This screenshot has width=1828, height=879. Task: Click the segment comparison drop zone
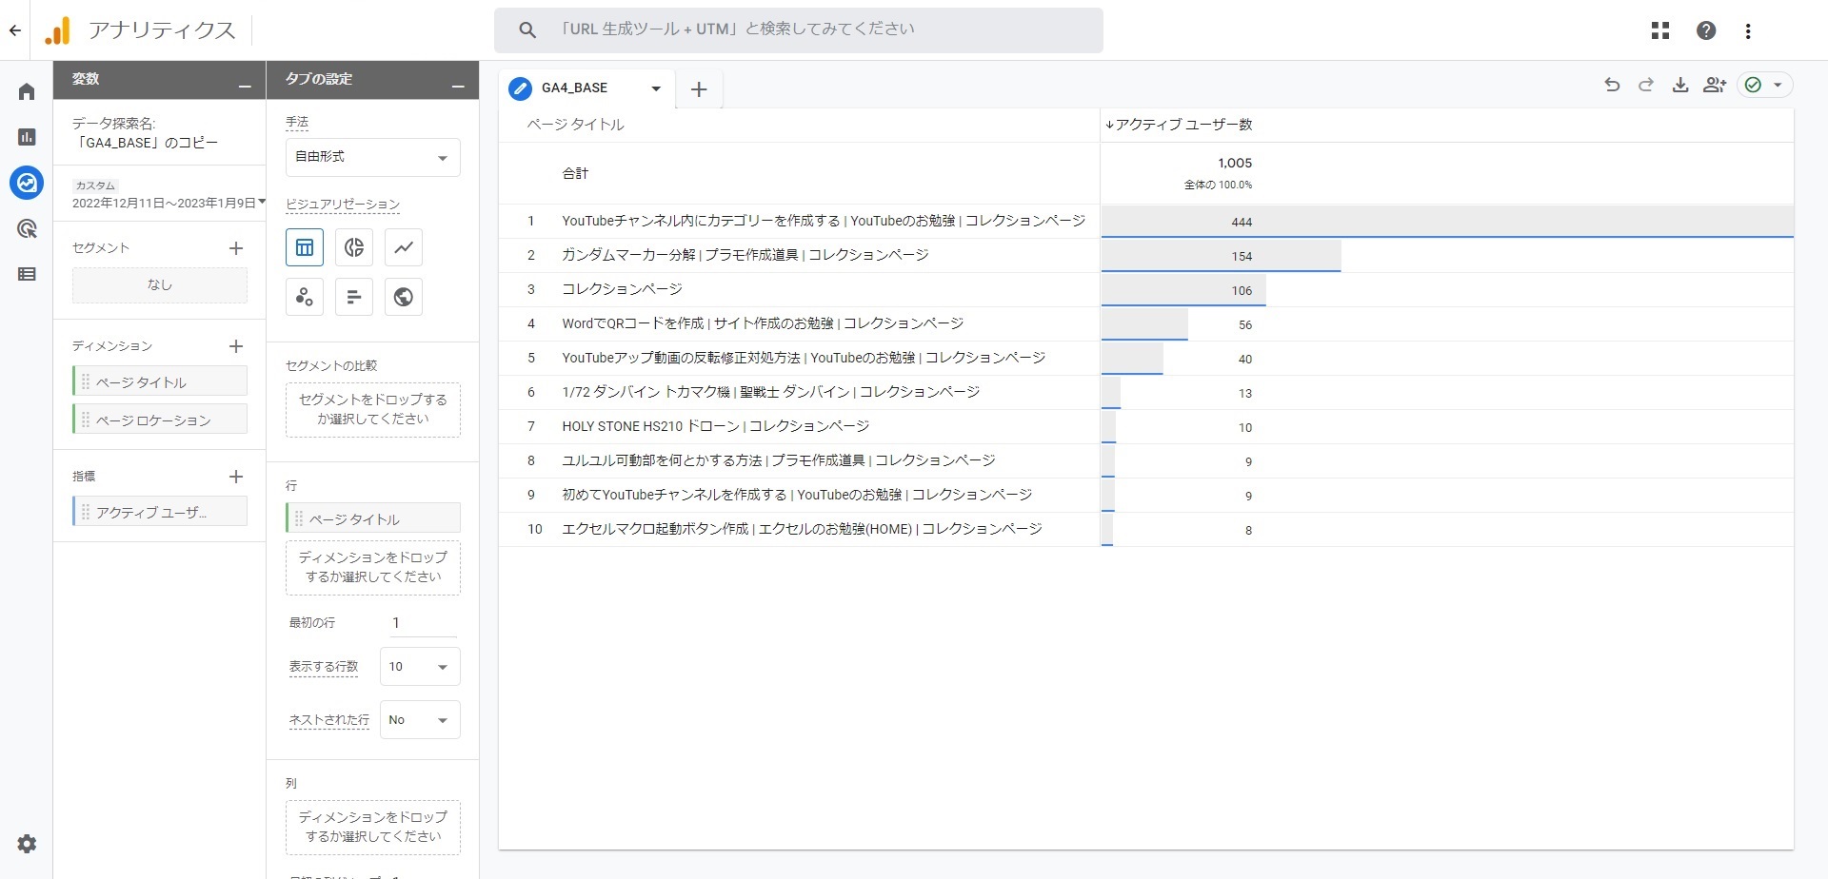tap(373, 410)
